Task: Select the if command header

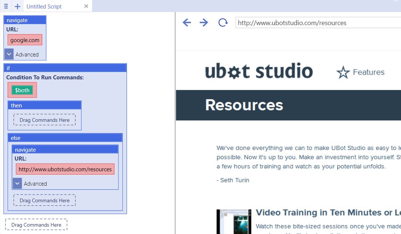Action: click(65, 68)
